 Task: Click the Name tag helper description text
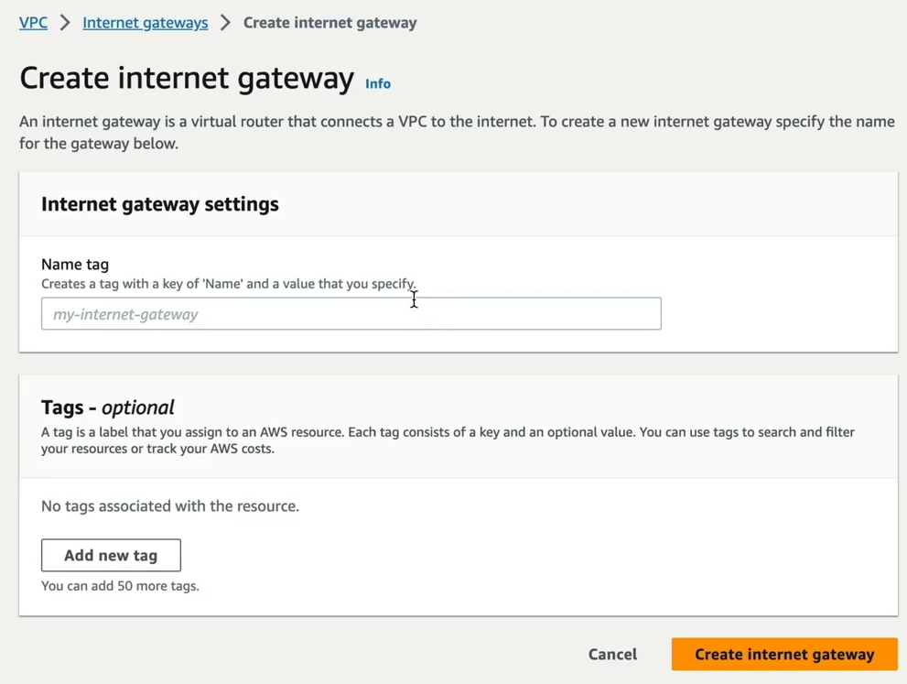(229, 284)
